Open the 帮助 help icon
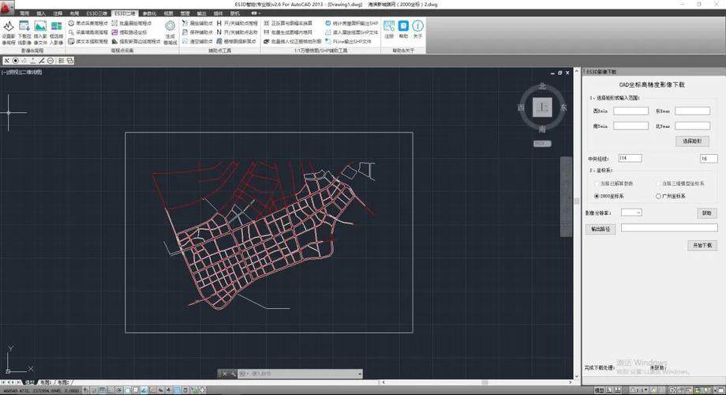The width and height of the screenshot is (726, 395). pyautogui.click(x=403, y=29)
